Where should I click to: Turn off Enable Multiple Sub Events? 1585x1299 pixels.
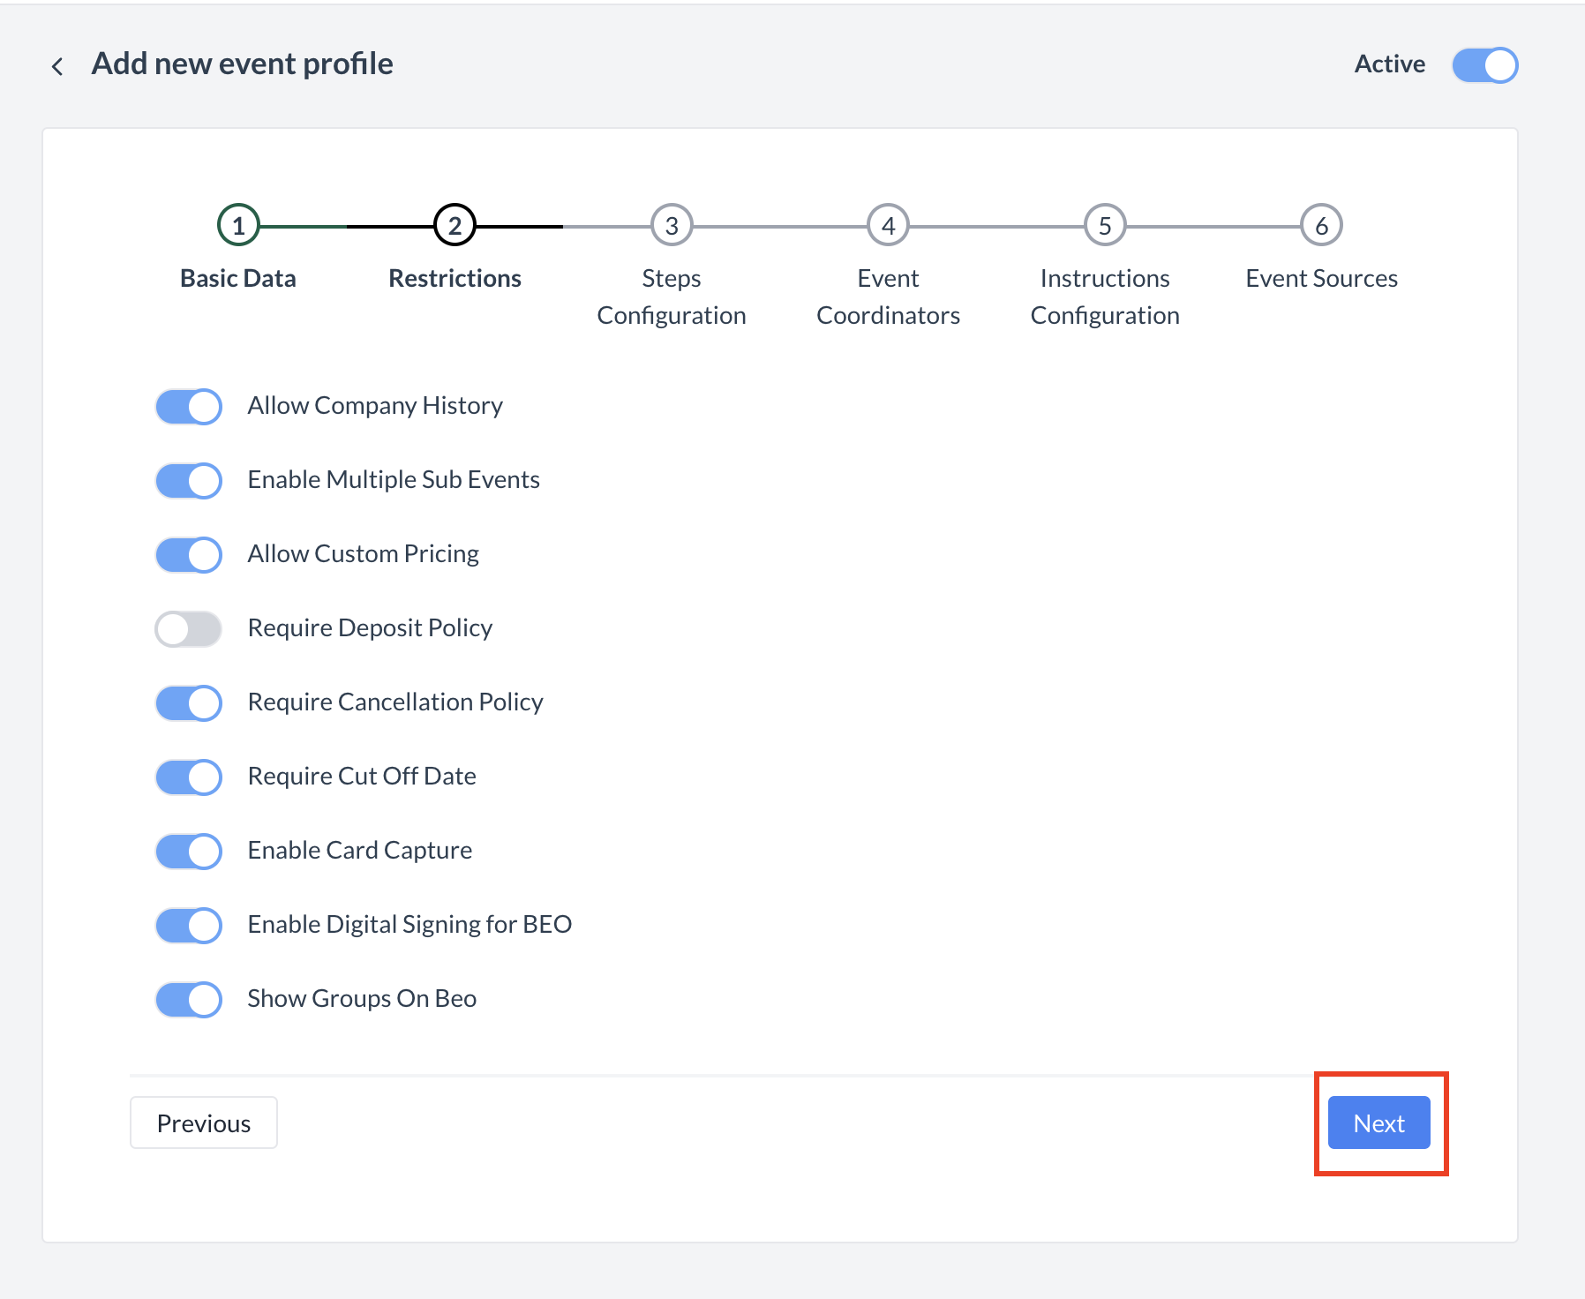[189, 481]
